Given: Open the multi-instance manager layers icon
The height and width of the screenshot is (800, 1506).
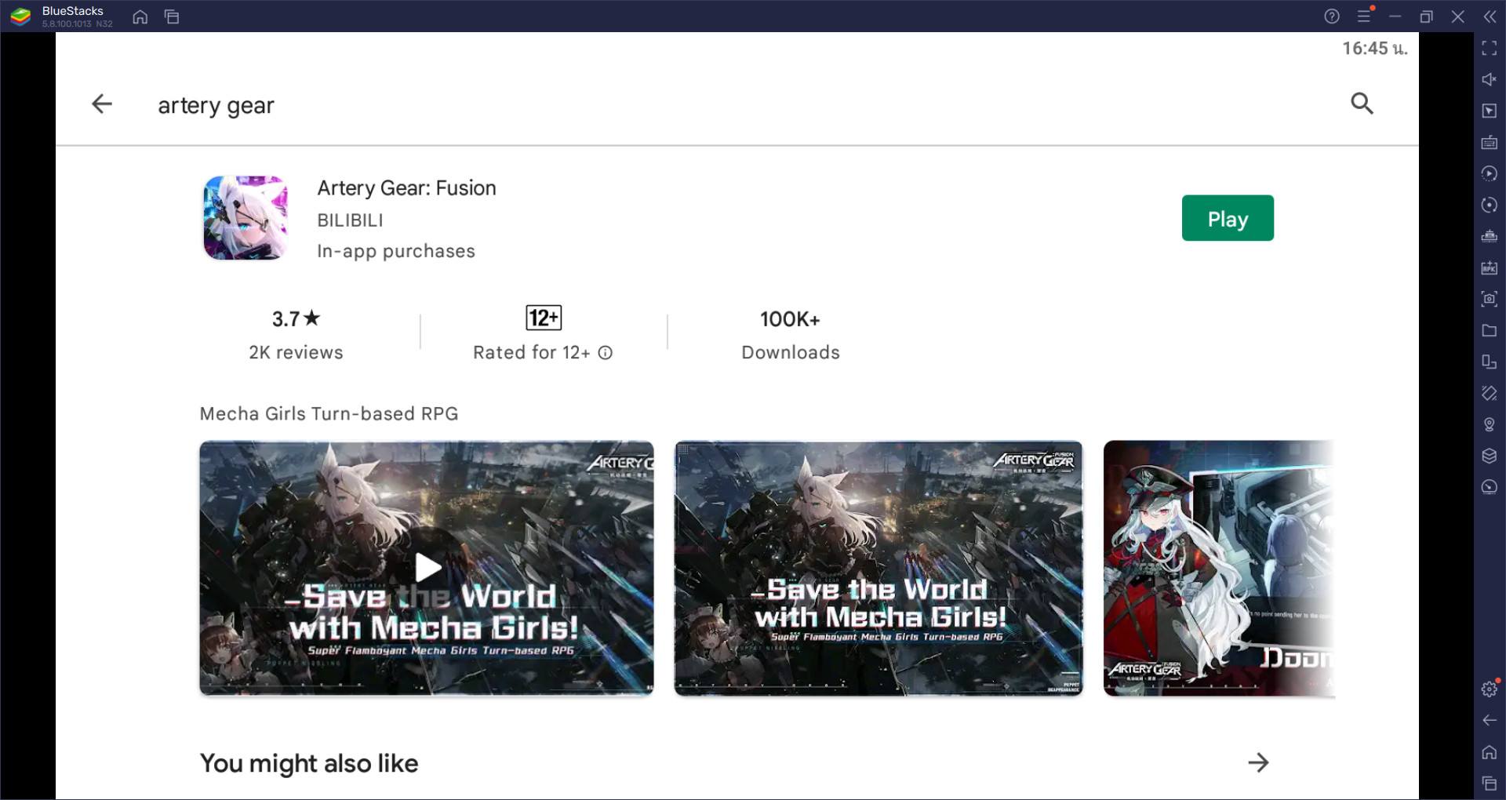Looking at the screenshot, I should point(1490,456).
